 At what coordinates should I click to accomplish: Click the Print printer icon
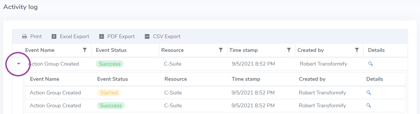25,36
